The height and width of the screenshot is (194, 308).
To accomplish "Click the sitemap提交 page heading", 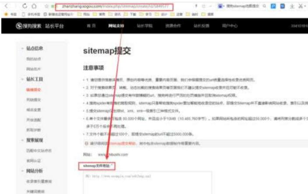I will tap(107, 51).
